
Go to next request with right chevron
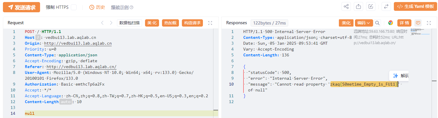point(111,23)
